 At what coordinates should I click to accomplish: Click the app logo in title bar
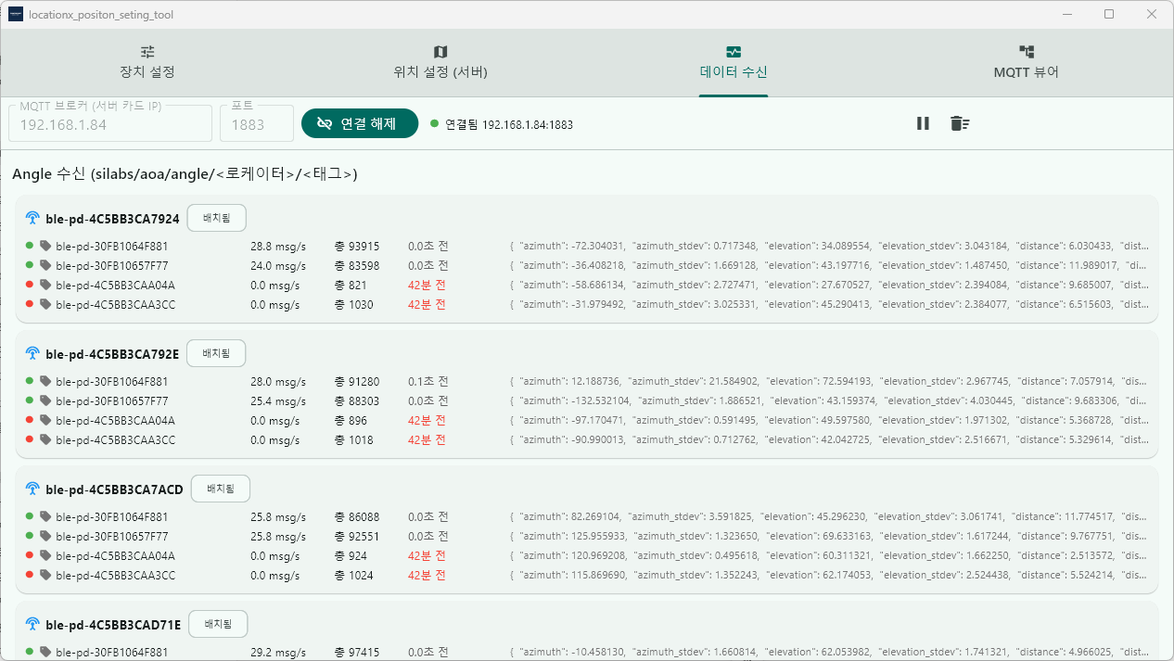[x=15, y=15]
